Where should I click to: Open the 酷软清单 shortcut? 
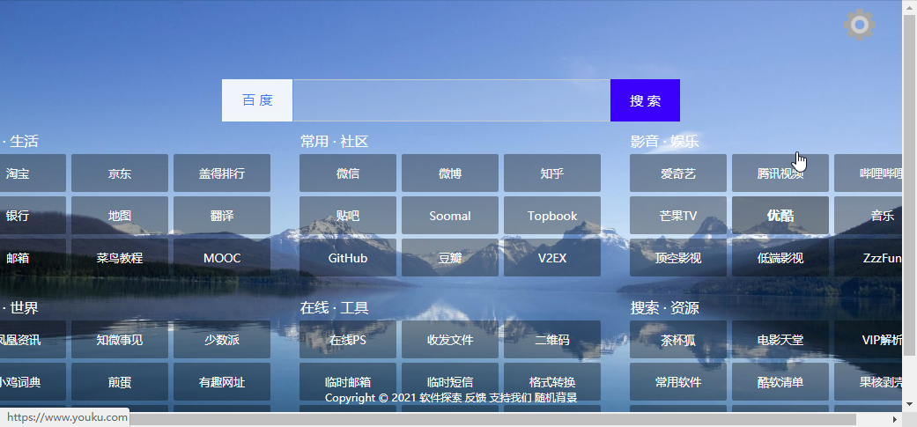[x=780, y=381]
